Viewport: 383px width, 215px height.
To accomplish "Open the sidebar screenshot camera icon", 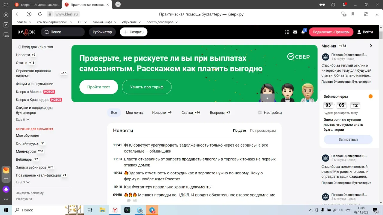I will [6, 35].
